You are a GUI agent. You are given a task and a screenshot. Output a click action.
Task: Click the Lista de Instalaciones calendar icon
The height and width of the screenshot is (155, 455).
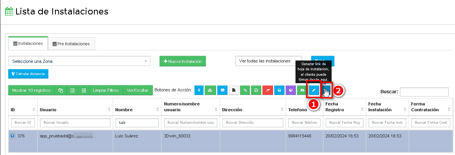[x=9, y=12]
